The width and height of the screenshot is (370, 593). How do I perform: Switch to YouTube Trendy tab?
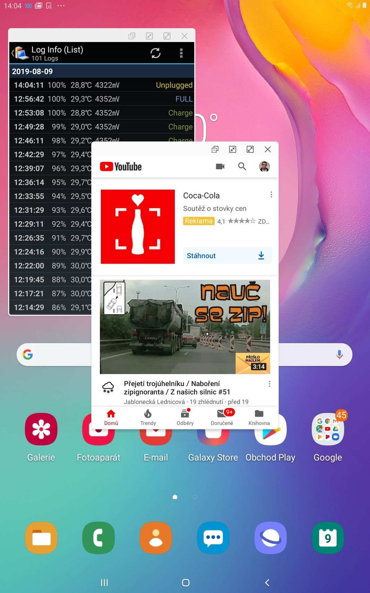click(148, 417)
